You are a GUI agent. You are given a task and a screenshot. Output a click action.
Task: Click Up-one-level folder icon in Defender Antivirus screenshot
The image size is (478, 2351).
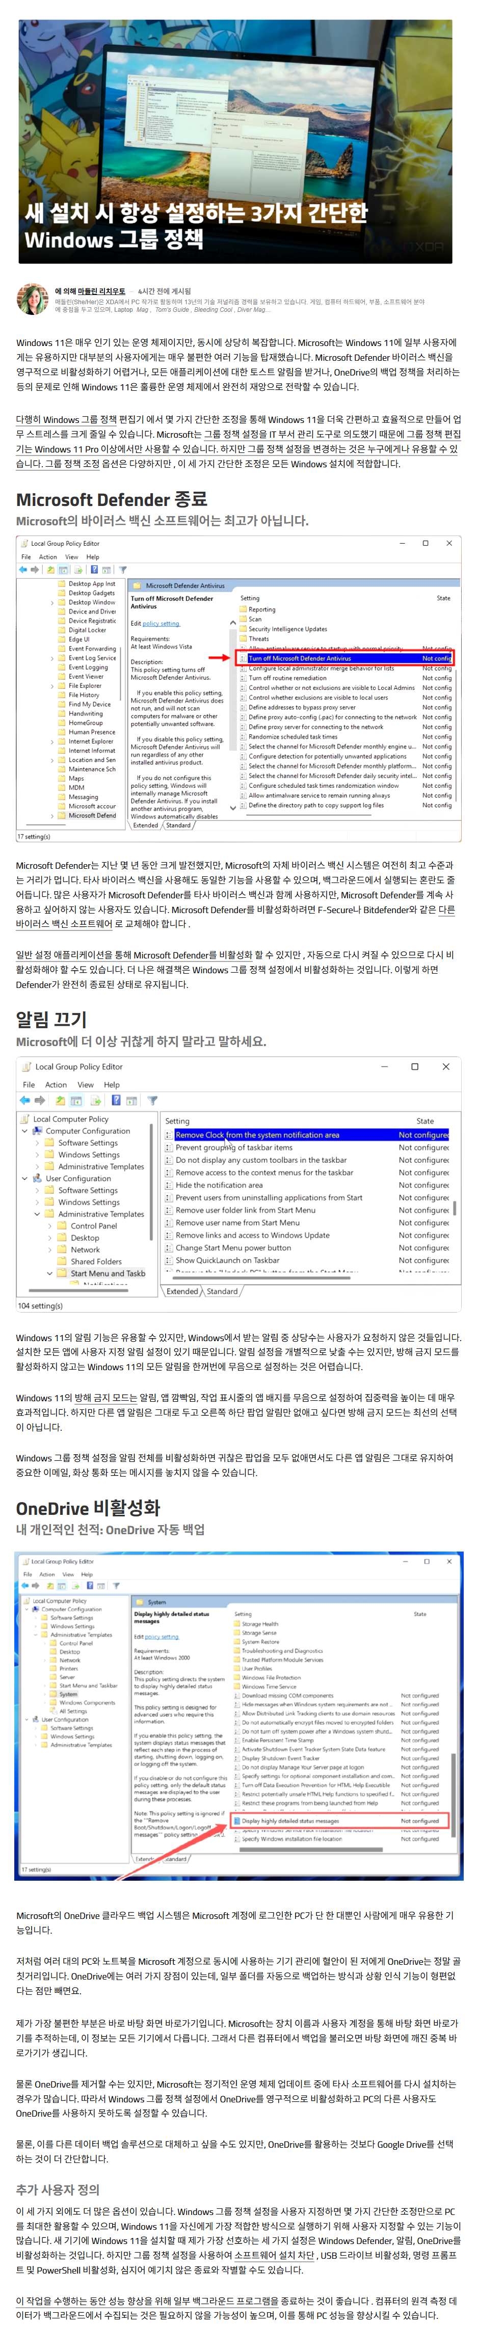pos(51,570)
